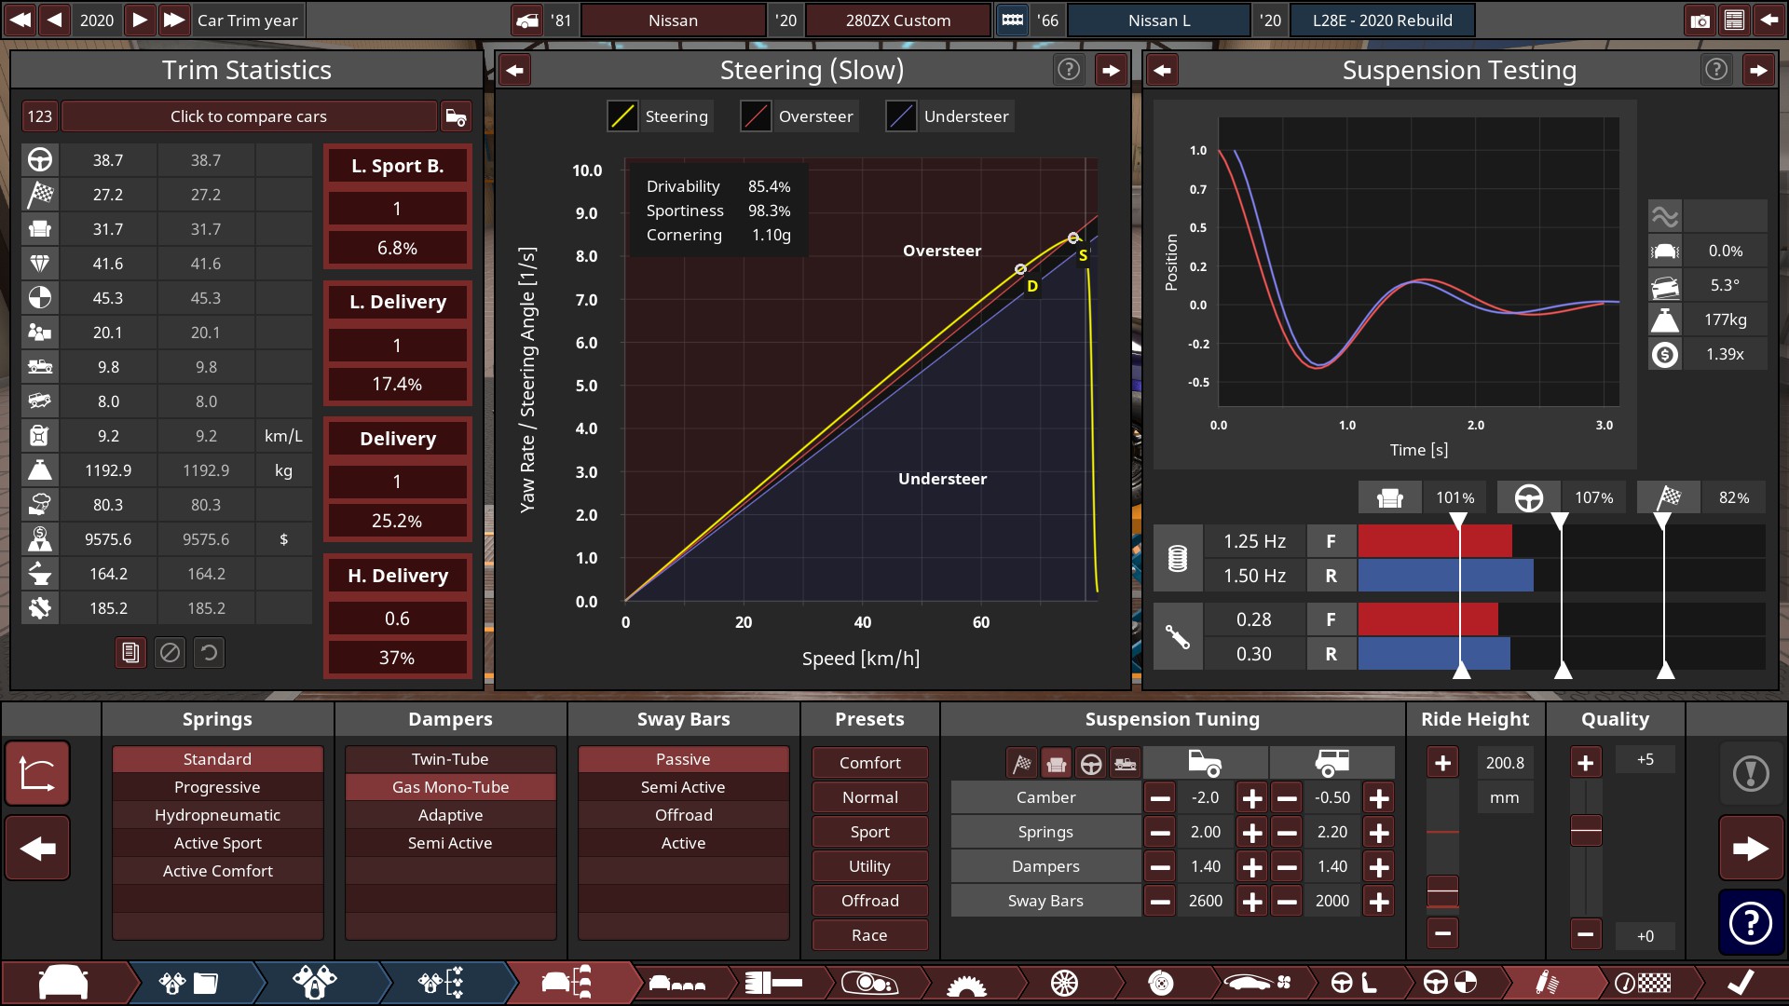
Task: Click the camera screenshot icon
Action: click(1700, 20)
